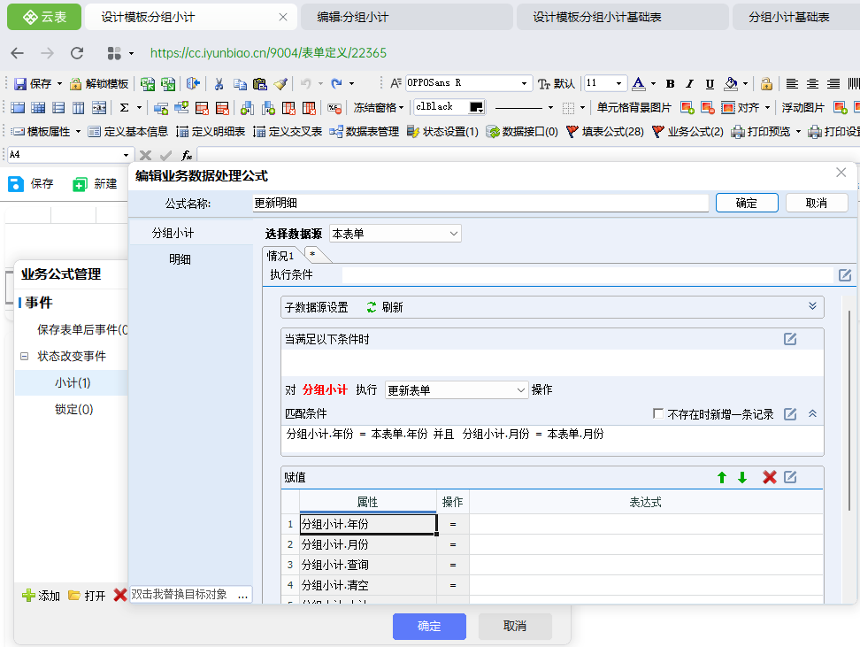Toggle bold formatting
This screenshot has height=647, width=860.
[x=670, y=83]
